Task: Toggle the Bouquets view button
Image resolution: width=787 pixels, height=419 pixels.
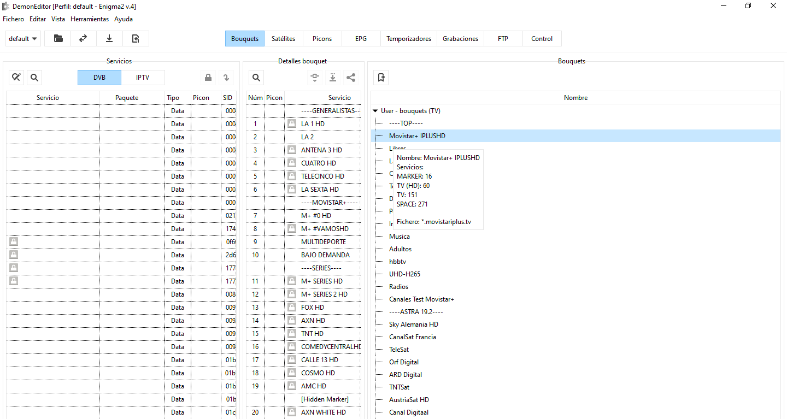Action: [244, 39]
